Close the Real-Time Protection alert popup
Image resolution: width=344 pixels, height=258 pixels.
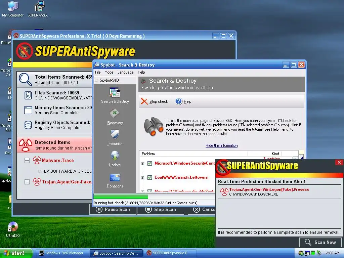tap(339, 162)
